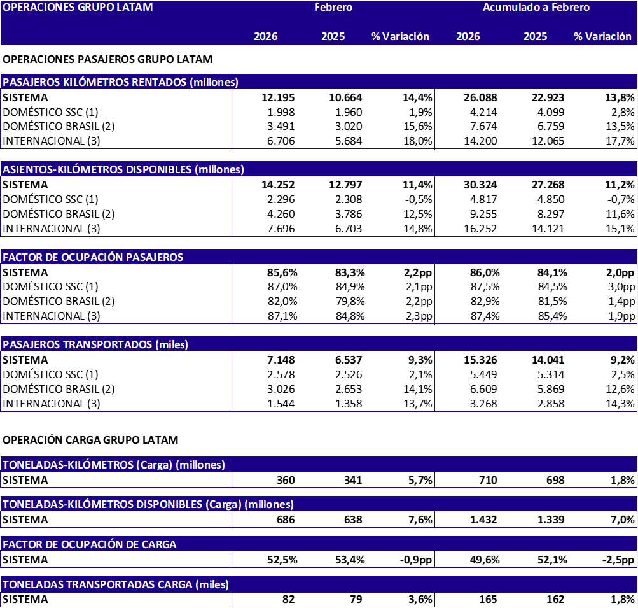
Task: Click empty Febrero data block under Pasajeros Transportados
Action: coord(333,381)
